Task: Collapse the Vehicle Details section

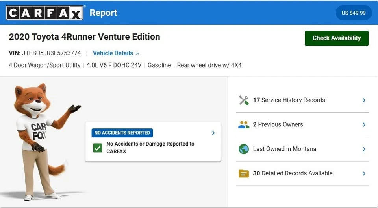Action: 116,53
